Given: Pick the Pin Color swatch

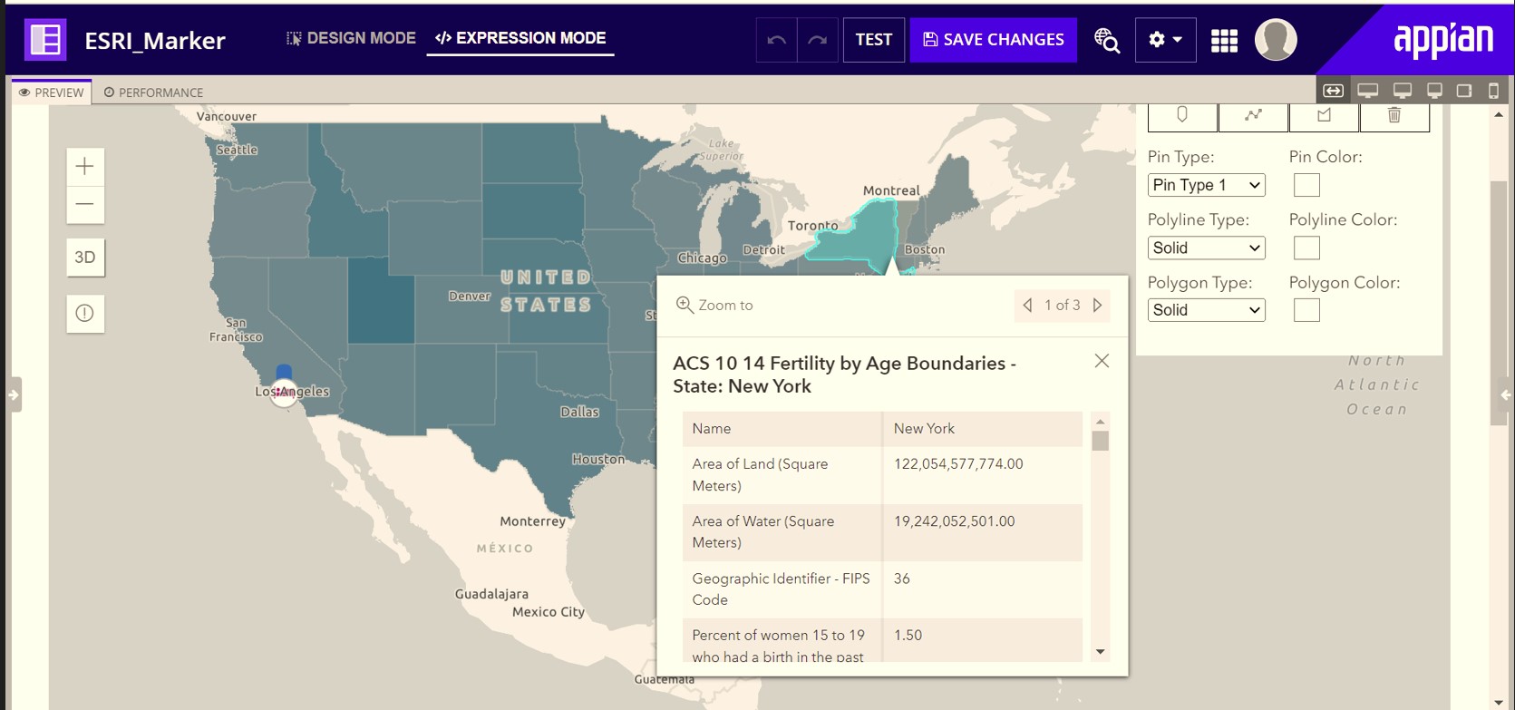Looking at the screenshot, I should (x=1306, y=185).
